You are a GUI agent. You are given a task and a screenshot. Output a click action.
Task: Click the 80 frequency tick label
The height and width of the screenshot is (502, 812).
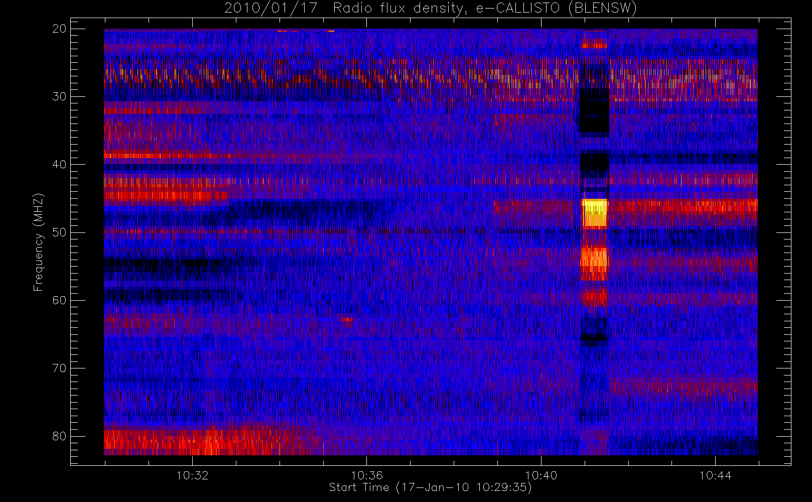[x=59, y=436]
